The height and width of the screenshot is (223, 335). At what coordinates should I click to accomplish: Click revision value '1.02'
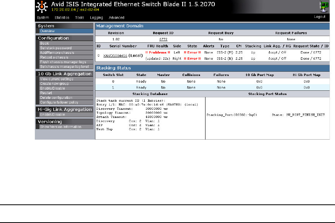pos(116,39)
